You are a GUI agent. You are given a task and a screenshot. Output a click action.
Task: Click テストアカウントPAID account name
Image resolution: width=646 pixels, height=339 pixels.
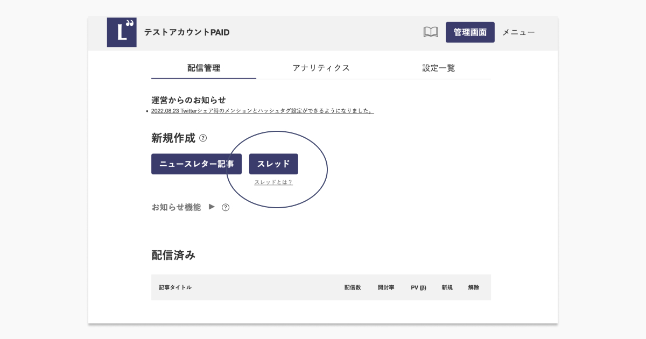[187, 32]
